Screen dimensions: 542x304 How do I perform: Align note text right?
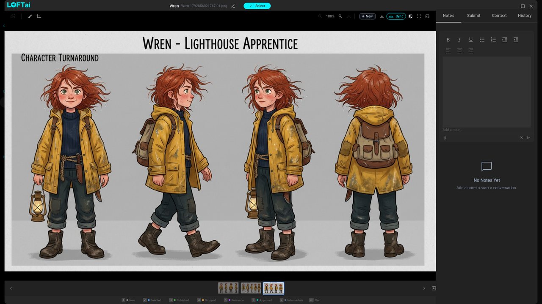[x=470, y=51]
